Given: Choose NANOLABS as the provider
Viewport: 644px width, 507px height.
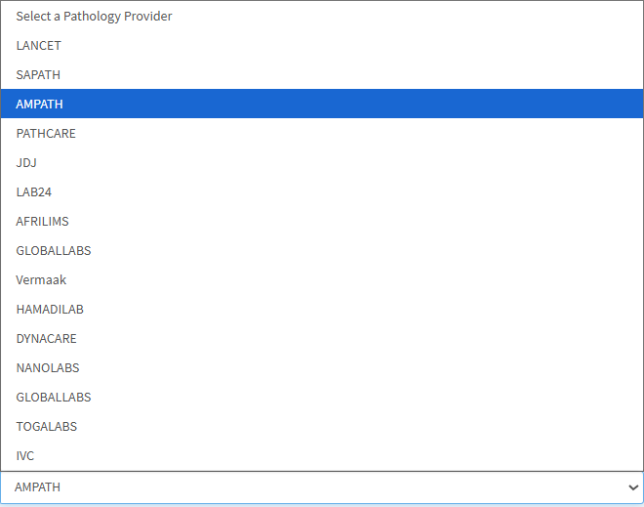Looking at the screenshot, I should tap(48, 367).
